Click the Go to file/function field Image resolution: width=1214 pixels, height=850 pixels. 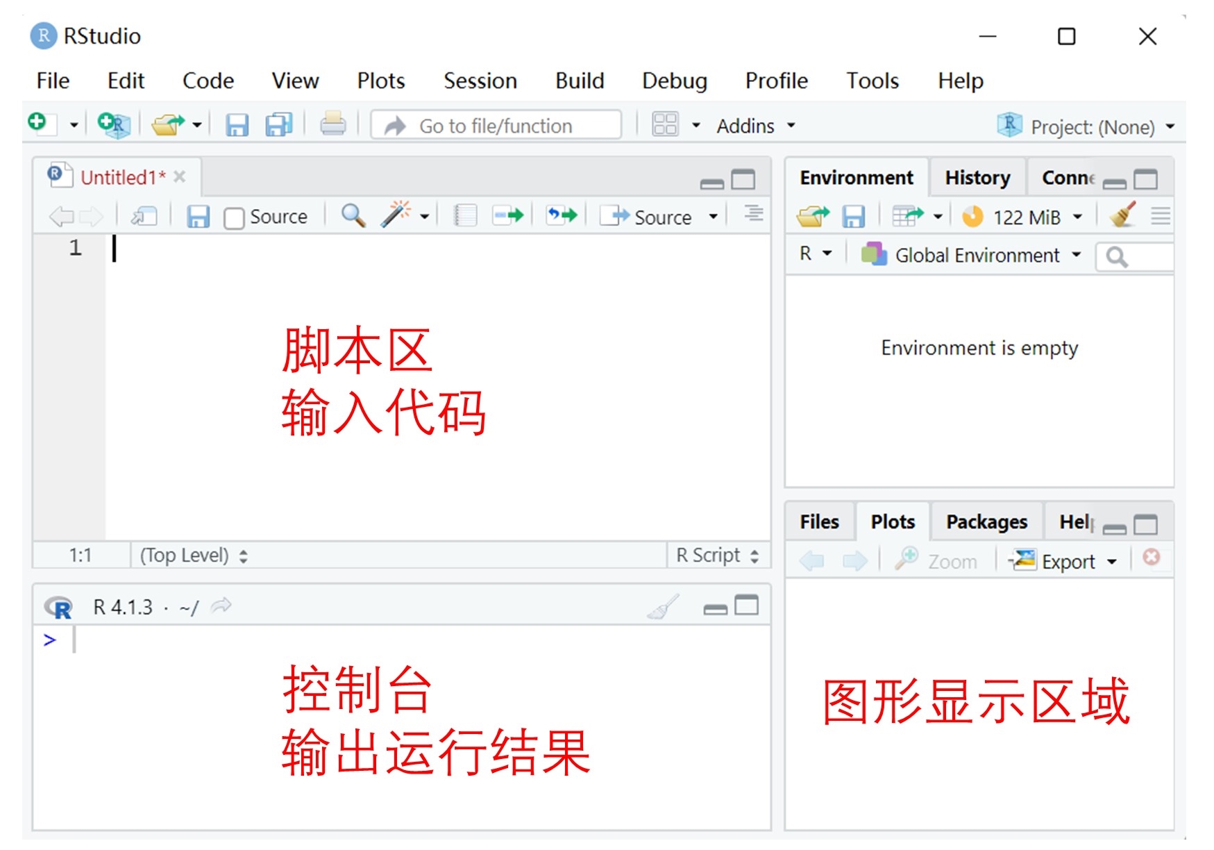coord(496,125)
